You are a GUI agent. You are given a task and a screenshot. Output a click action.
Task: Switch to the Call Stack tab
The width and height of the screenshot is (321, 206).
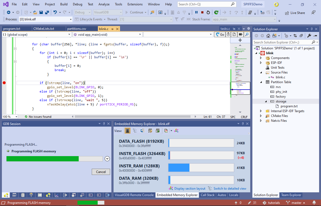(x=207, y=195)
